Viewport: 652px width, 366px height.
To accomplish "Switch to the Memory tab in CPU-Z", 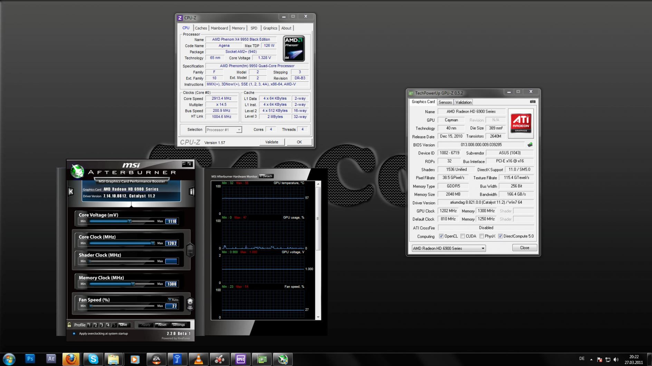I will 238,28.
